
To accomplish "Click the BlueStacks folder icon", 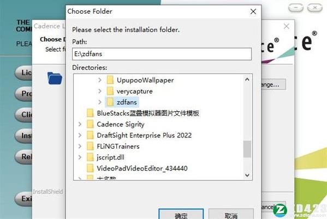I will point(90,113).
